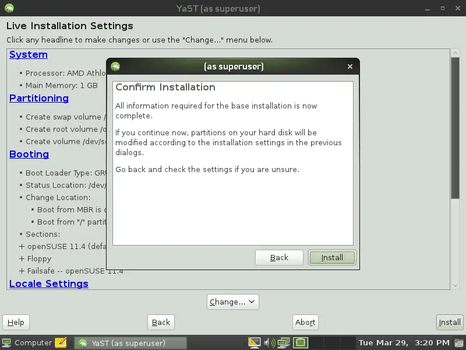Click the main window Back button

161,323
